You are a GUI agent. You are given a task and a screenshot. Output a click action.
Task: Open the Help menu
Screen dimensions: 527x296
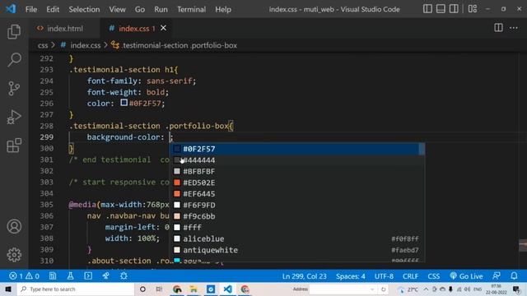pyautogui.click(x=223, y=9)
